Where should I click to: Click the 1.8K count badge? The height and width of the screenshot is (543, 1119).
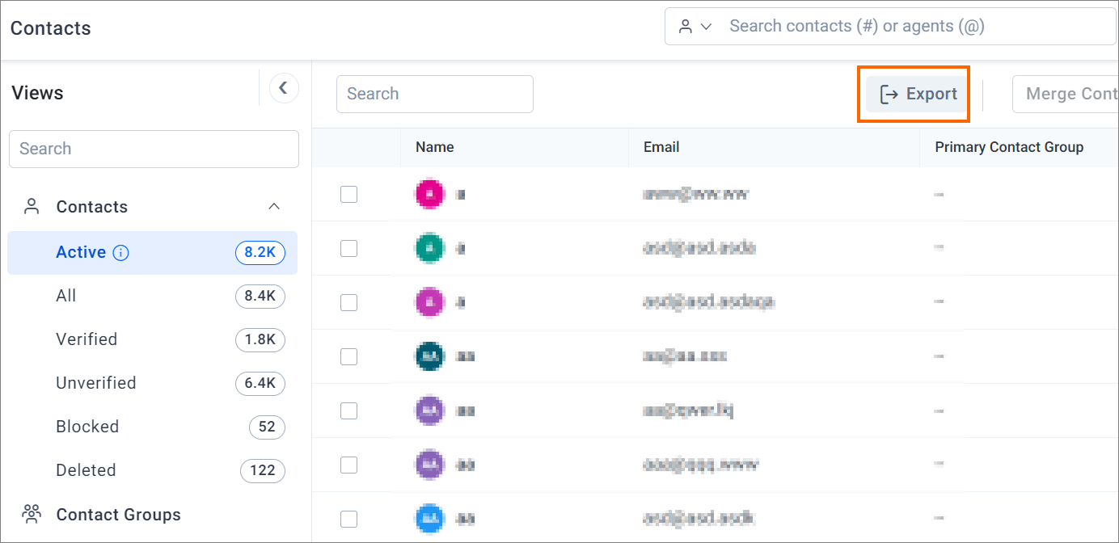(260, 340)
